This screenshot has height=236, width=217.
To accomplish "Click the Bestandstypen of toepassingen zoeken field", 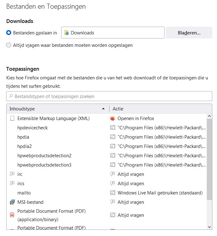I will point(109,96).
